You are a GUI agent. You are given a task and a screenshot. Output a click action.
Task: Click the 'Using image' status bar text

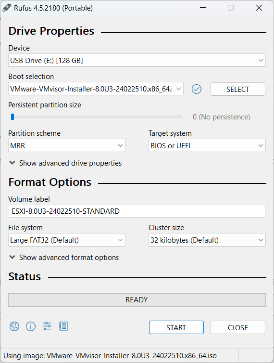click(x=110, y=356)
